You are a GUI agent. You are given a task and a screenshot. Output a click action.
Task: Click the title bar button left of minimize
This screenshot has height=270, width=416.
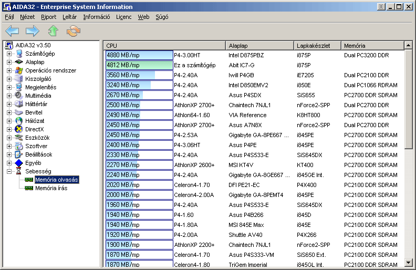coord(381,7)
